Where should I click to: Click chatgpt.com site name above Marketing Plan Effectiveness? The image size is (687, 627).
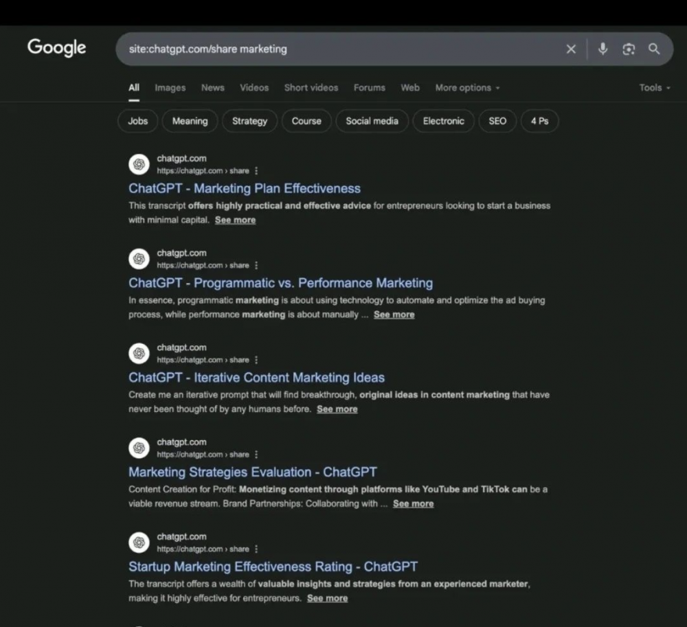click(181, 159)
